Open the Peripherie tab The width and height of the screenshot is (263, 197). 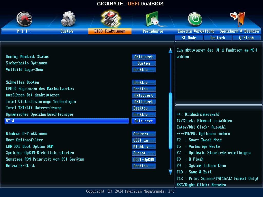pos(153,31)
